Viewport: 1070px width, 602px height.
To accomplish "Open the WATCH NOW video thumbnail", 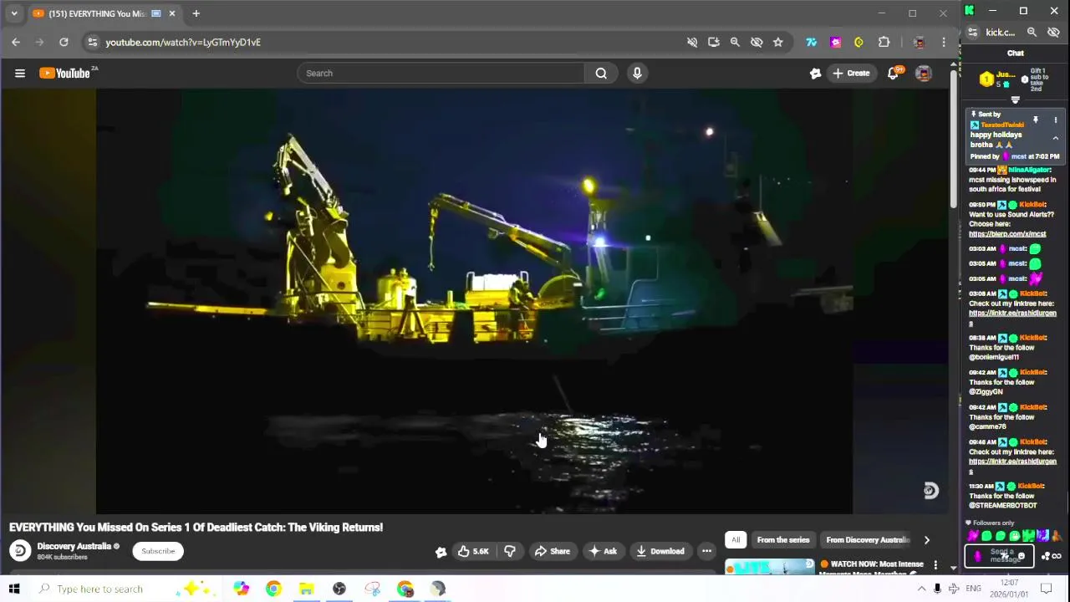I will click(769, 568).
